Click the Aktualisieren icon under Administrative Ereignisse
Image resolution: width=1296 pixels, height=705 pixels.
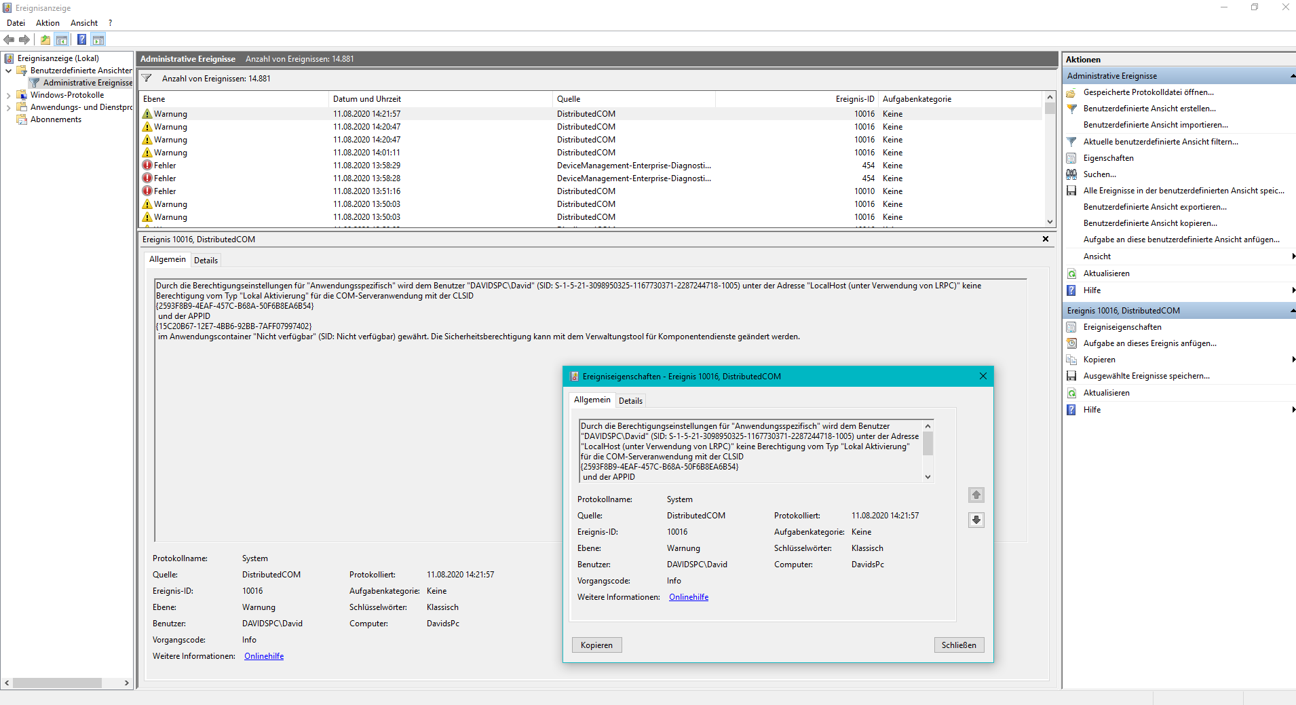(1071, 273)
